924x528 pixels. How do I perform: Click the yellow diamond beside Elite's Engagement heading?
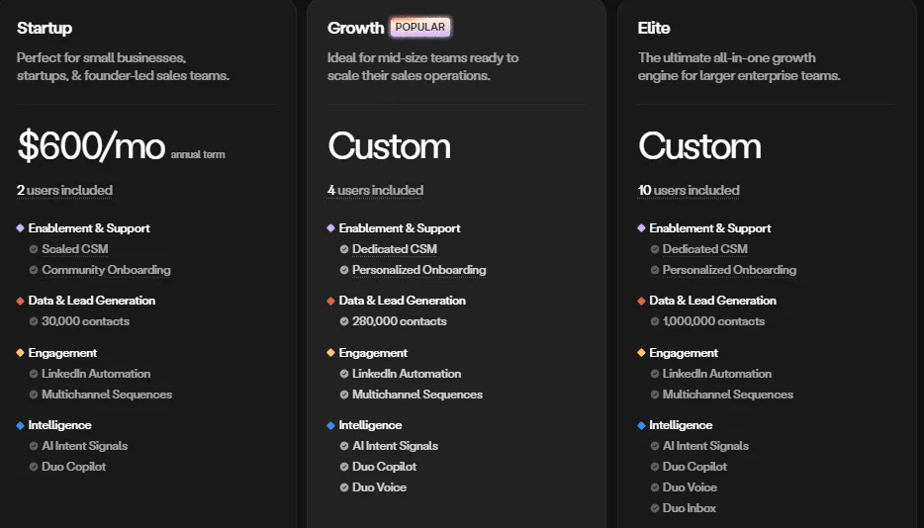click(641, 353)
